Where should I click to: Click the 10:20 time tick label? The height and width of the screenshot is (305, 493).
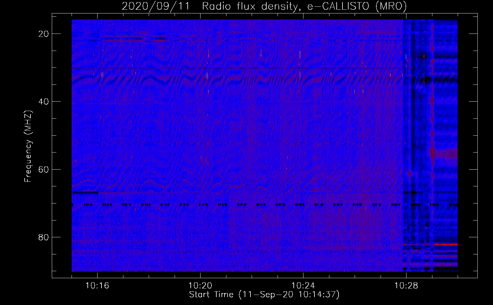(200, 286)
